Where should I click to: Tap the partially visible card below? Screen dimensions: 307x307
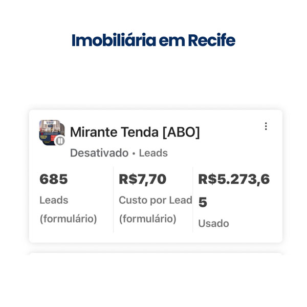tap(156, 254)
